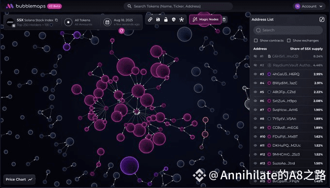330x188 pixels.
Task: Select address #6 SxtZu4..H9po row
Action: (288, 101)
